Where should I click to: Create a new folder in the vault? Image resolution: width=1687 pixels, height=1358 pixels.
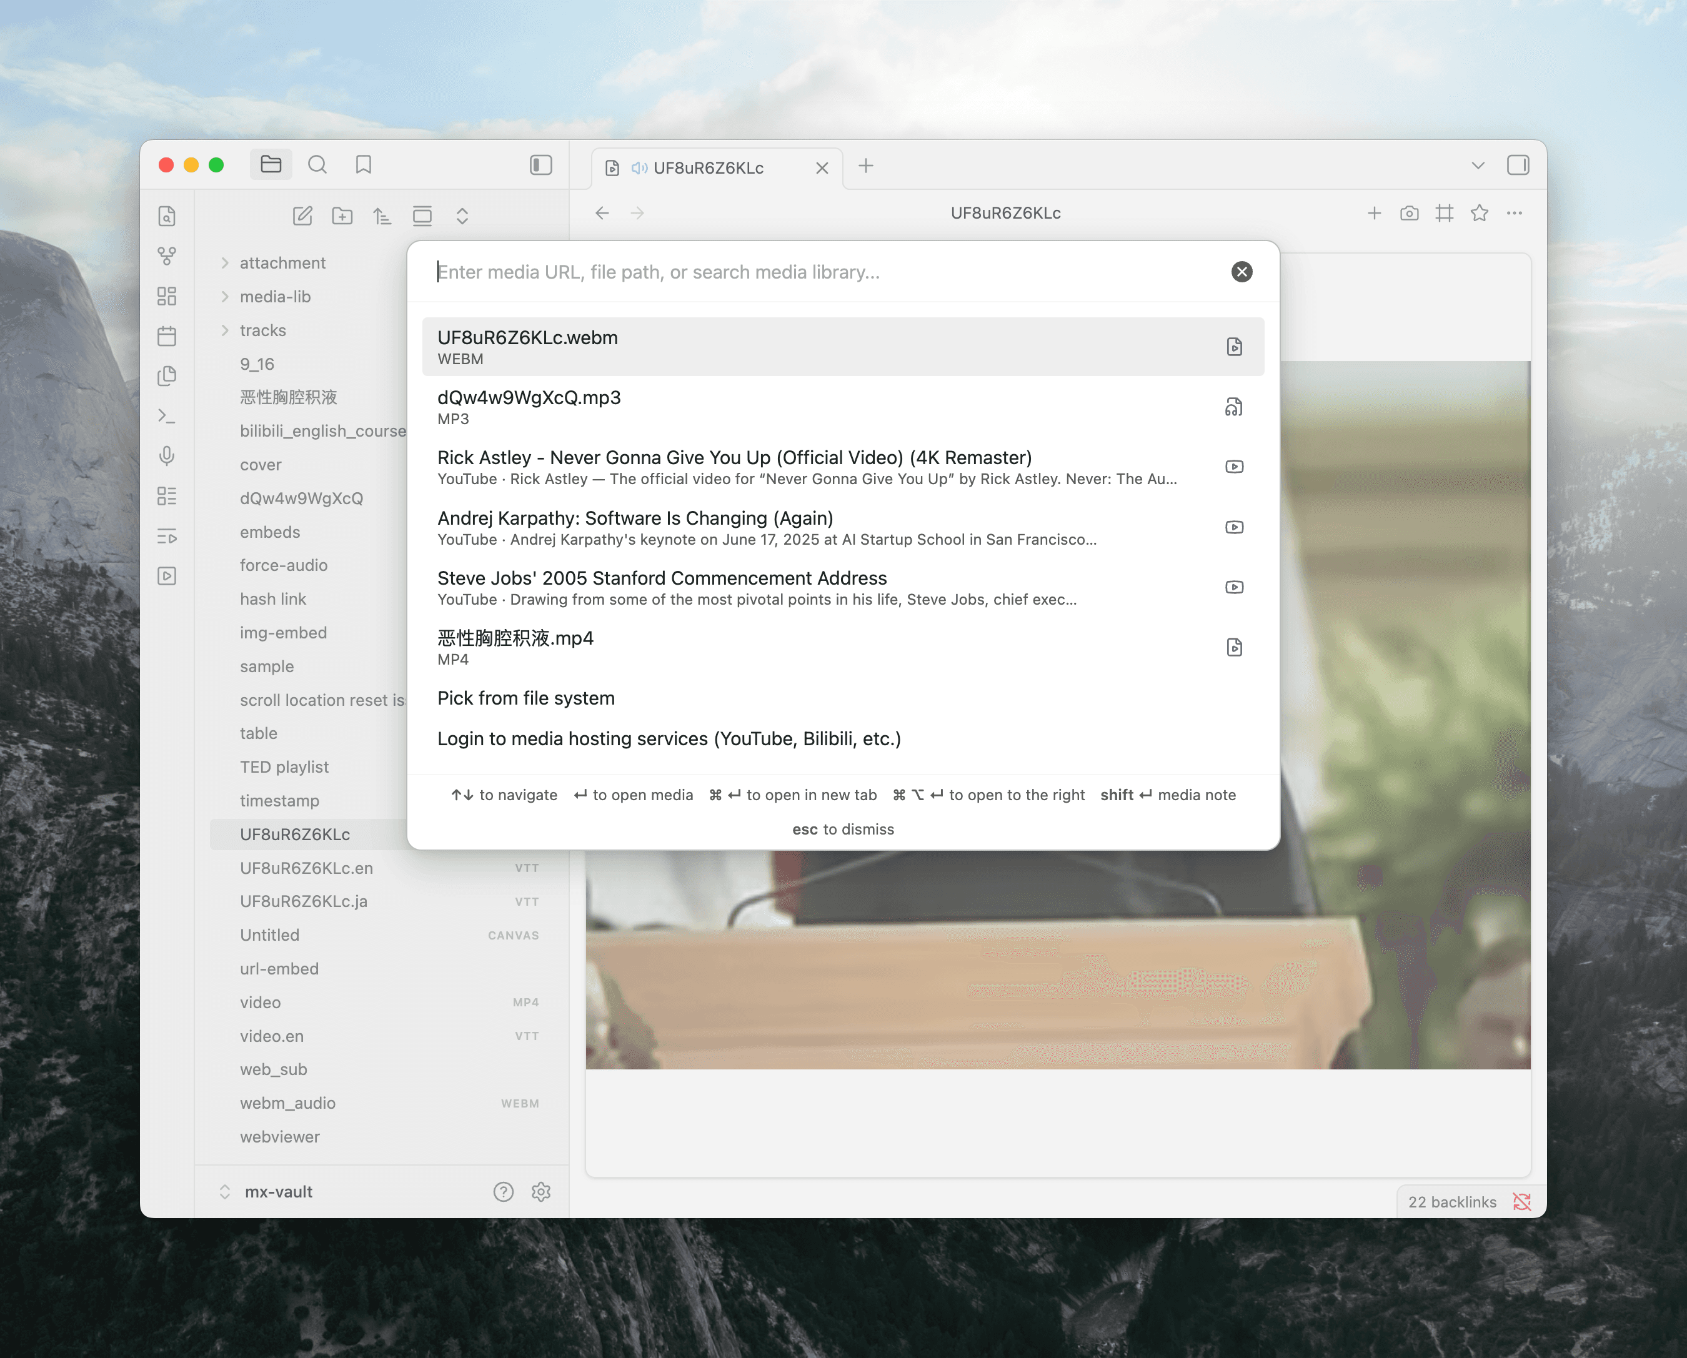(342, 216)
